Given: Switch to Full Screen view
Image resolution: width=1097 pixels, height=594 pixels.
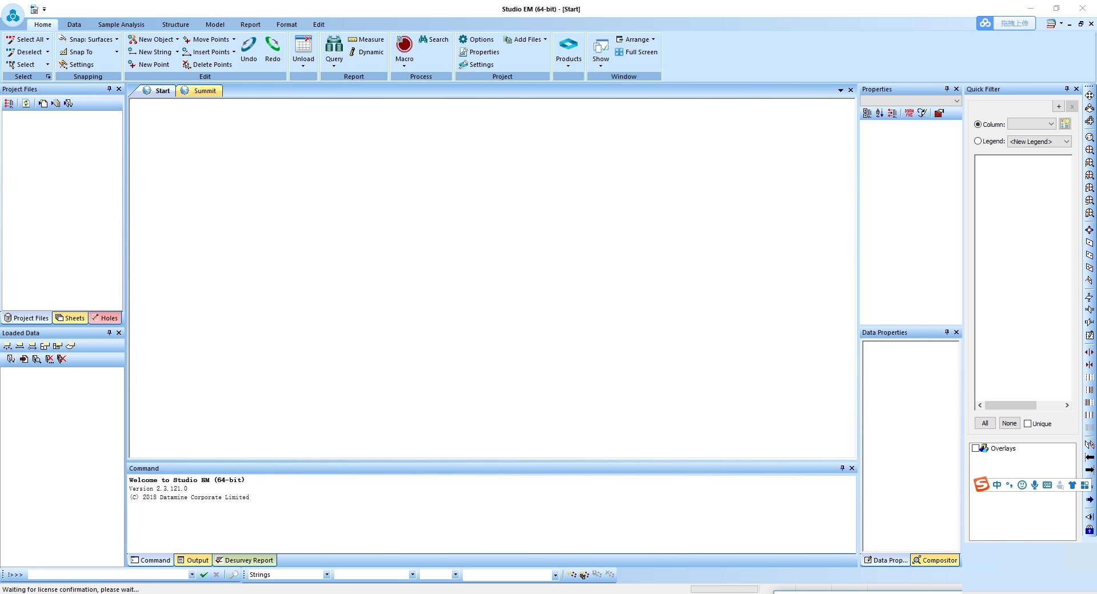Looking at the screenshot, I should (636, 52).
